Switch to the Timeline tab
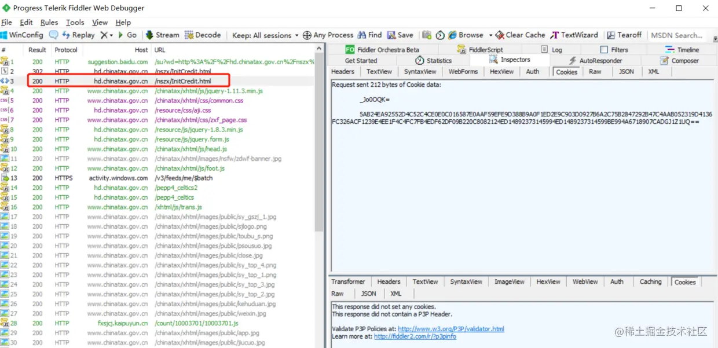The width and height of the screenshot is (718, 348). 682,50
